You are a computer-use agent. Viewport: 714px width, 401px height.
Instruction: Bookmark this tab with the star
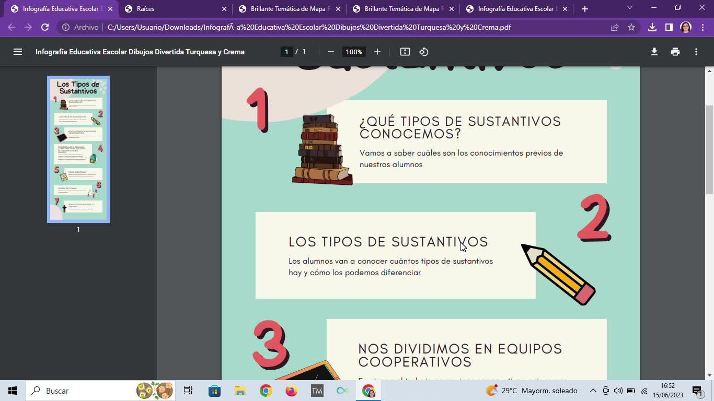[x=631, y=27]
